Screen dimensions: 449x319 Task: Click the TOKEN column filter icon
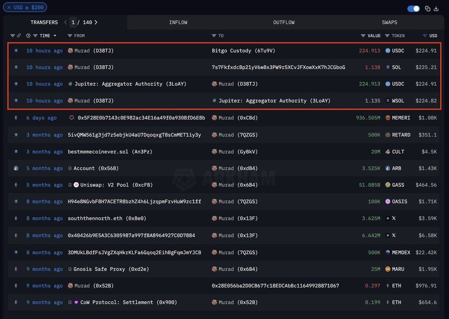pos(387,36)
